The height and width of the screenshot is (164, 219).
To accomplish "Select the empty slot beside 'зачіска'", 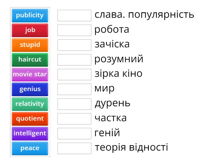I will (74, 45).
